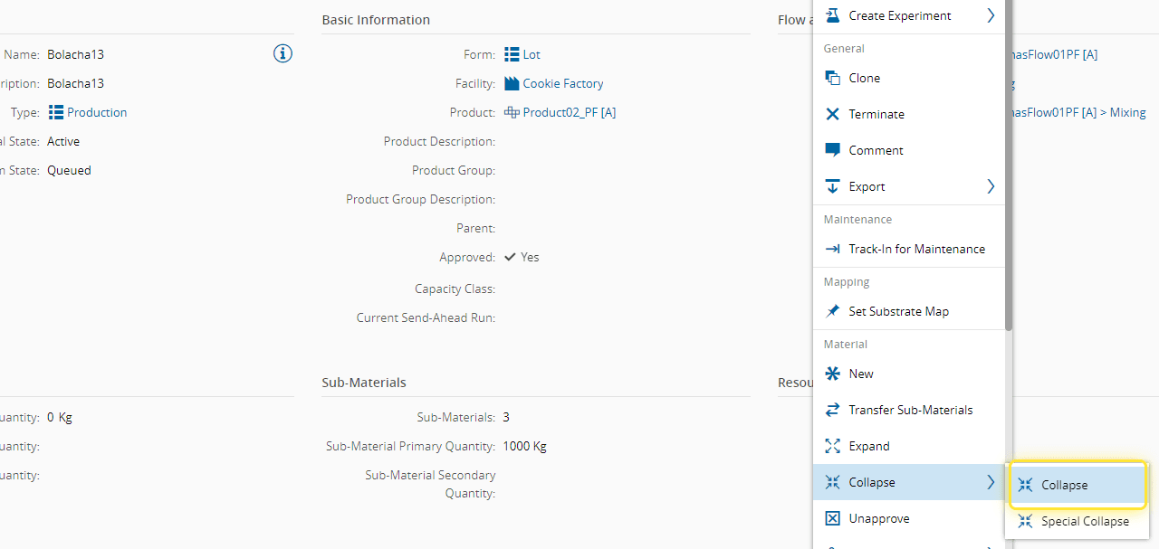Click the info icon next to Bolacha13
The image size is (1159, 549).
(283, 54)
